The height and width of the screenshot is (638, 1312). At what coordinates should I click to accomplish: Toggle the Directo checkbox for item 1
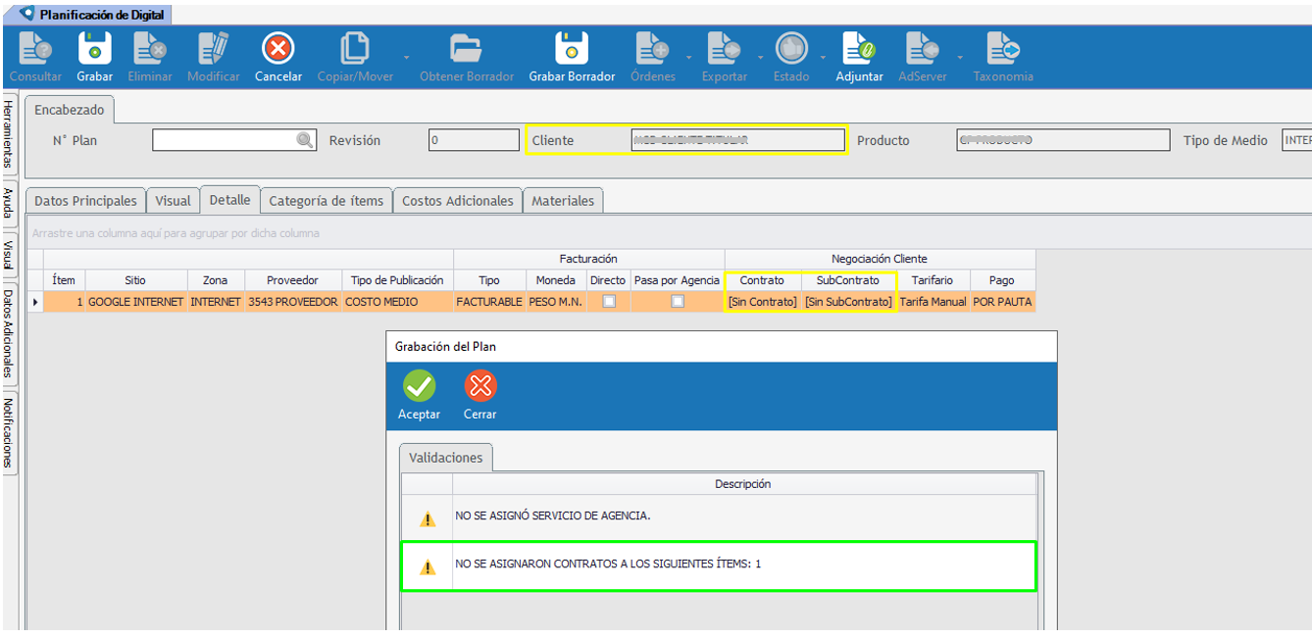coord(609,302)
